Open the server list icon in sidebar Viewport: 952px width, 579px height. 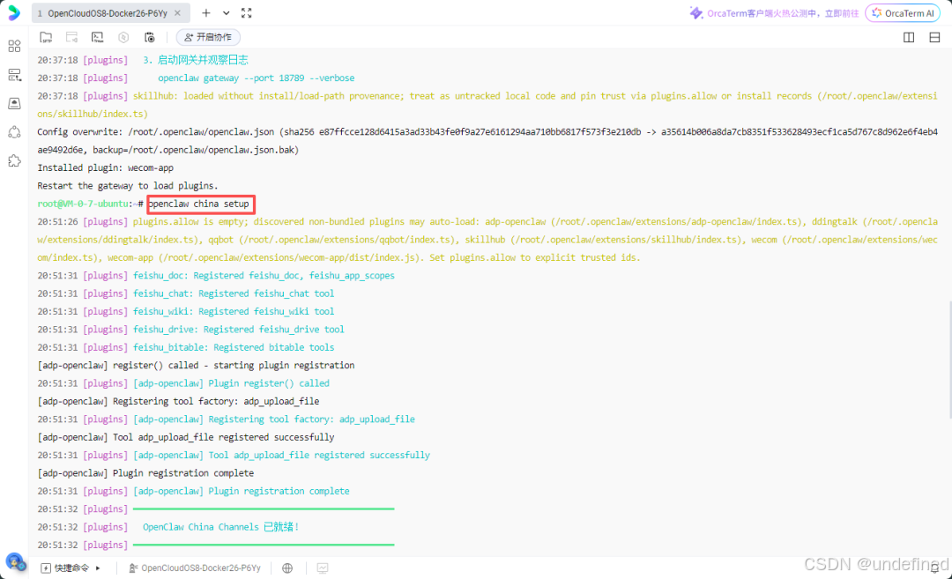point(15,75)
